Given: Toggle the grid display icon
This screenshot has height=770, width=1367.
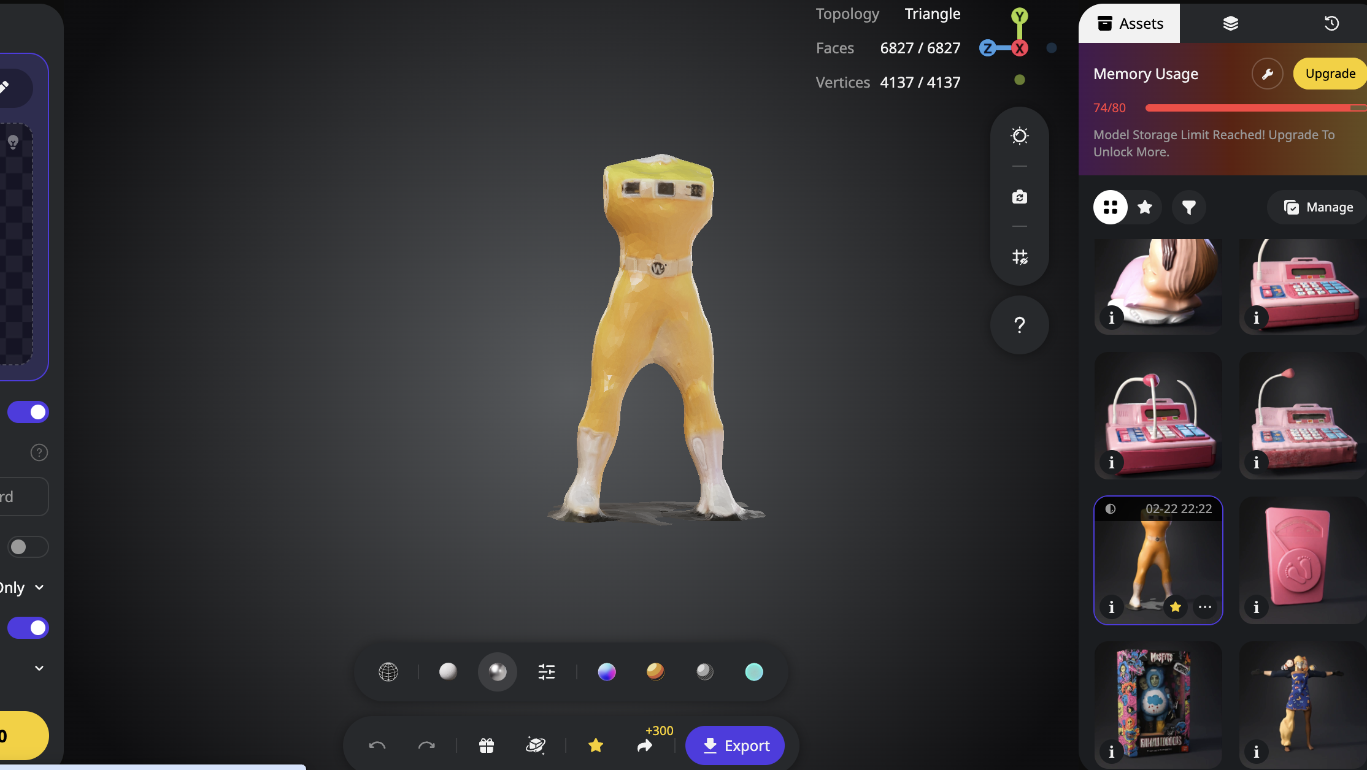Looking at the screenshot, I should 1019,257.
